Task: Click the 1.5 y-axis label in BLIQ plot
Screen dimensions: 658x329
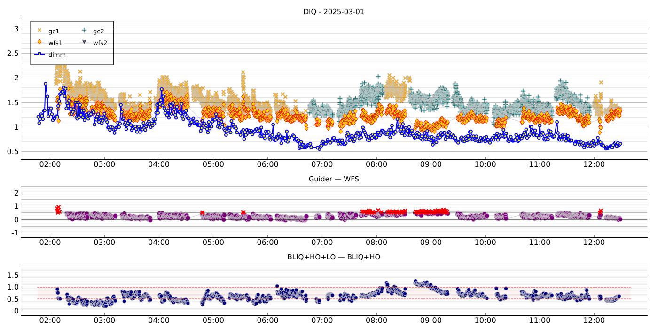Action: click(12, 274)
